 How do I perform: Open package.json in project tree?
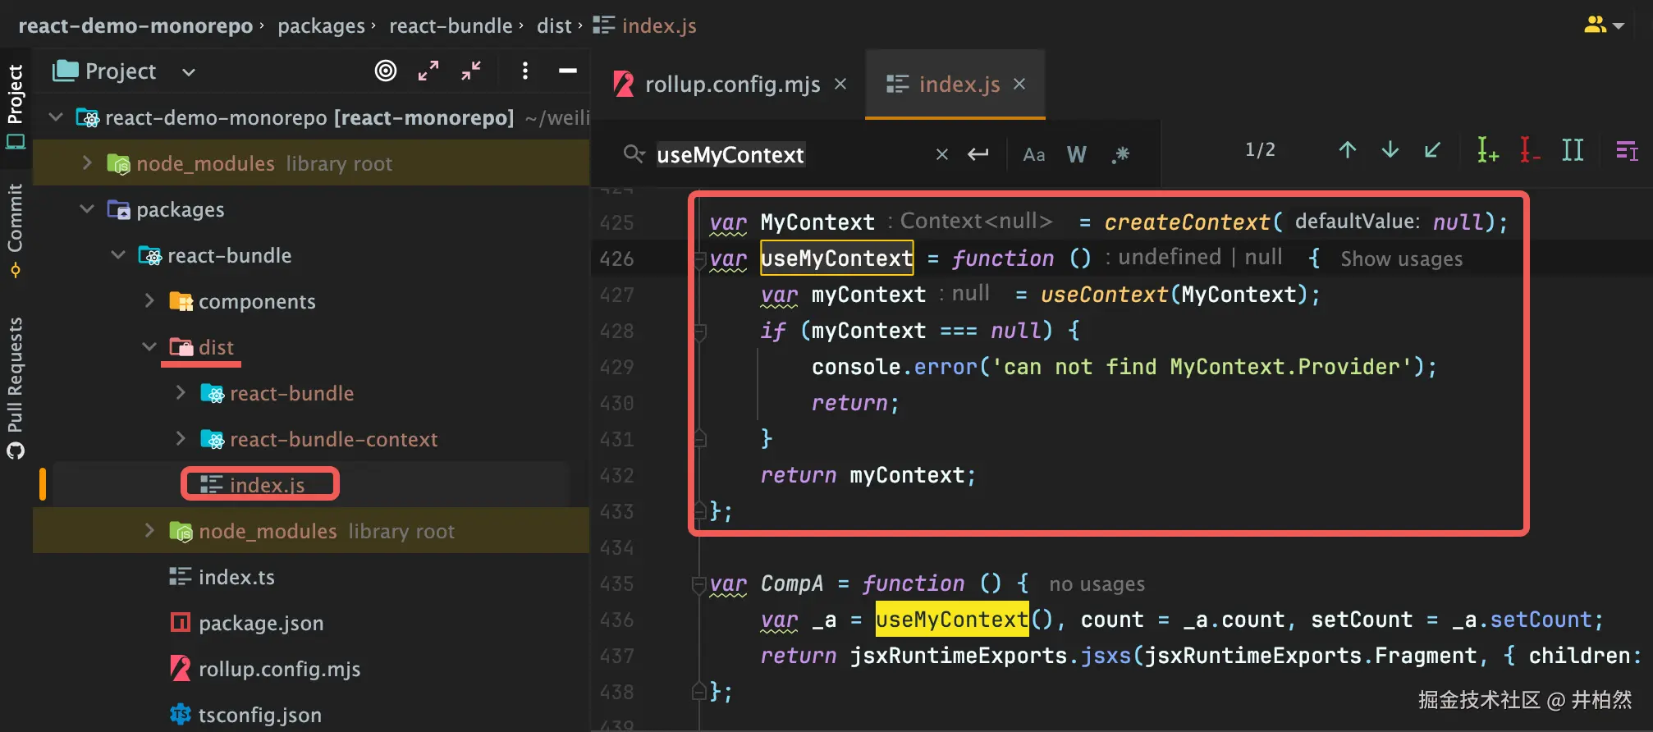point(261,623)
